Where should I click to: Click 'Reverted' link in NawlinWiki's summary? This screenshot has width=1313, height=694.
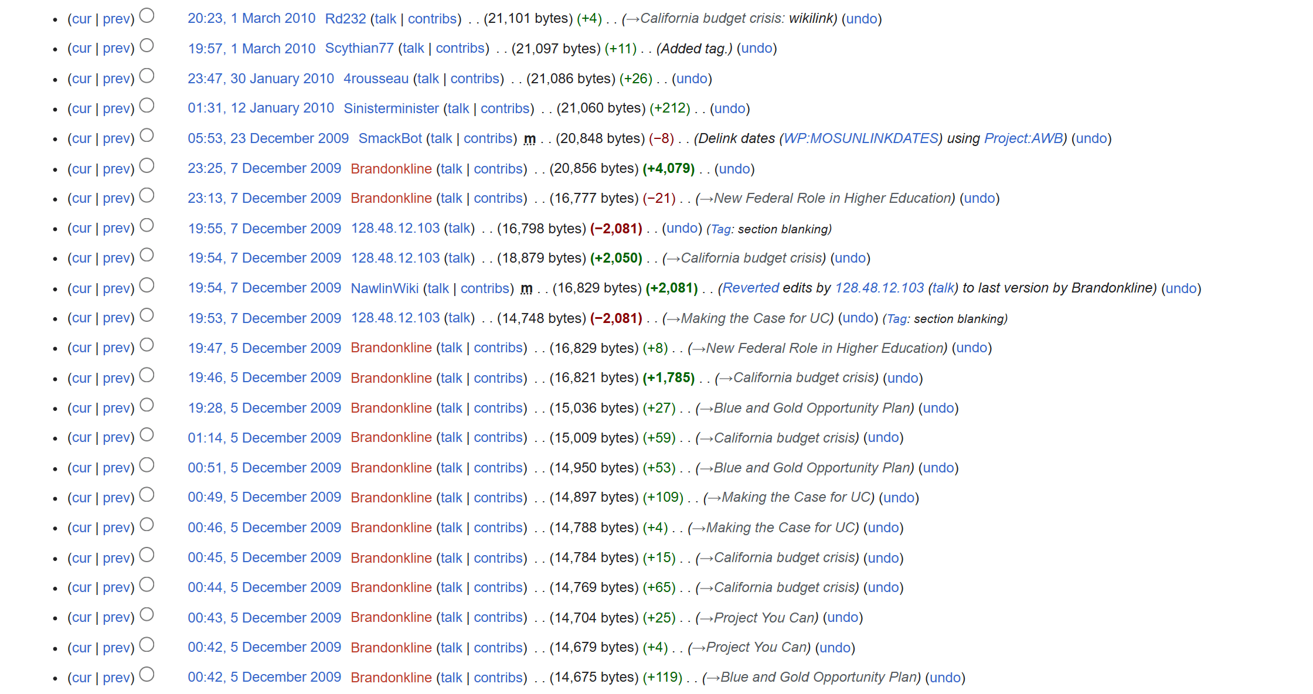[x=750, y=288]
